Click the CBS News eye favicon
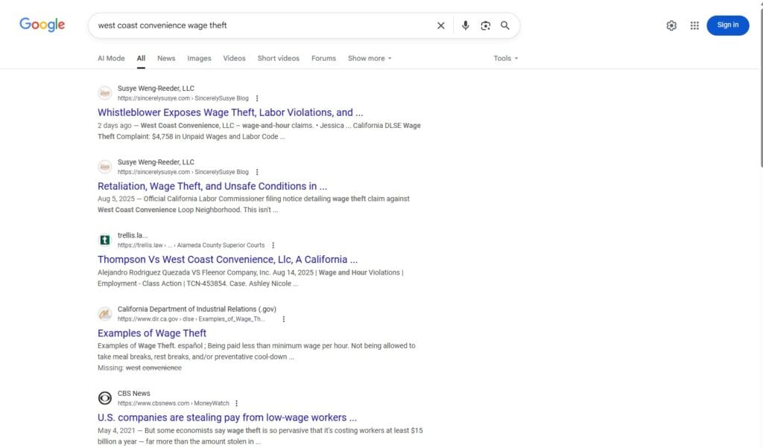The image size is (763, 448). (104, 398)
